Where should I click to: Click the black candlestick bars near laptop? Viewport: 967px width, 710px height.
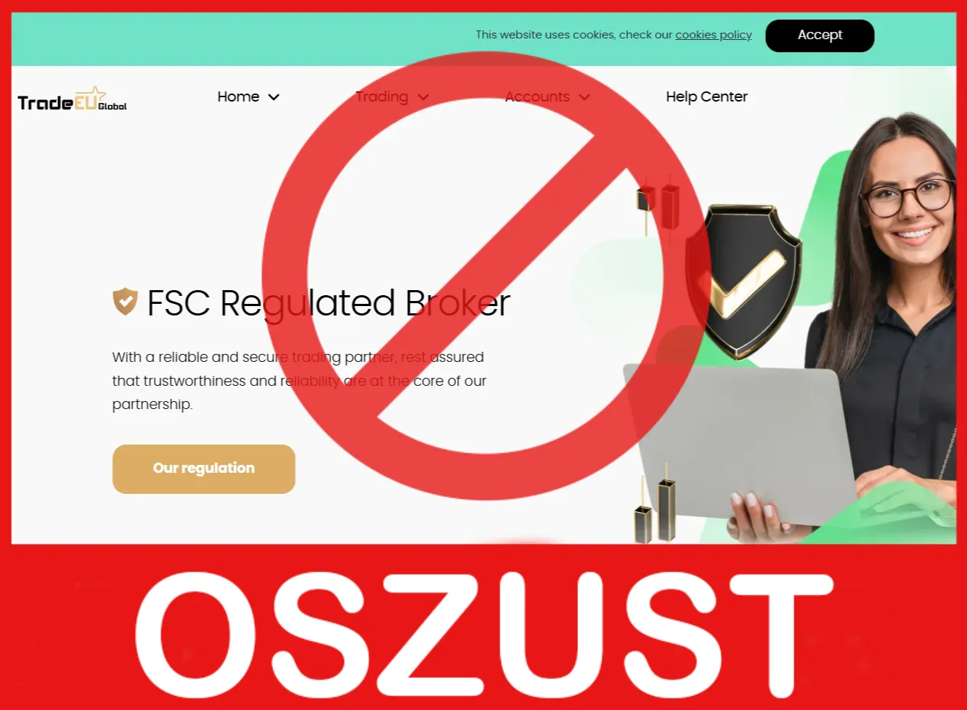656,508
